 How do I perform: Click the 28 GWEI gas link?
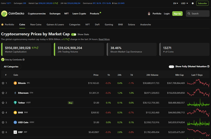pos(121,3)
